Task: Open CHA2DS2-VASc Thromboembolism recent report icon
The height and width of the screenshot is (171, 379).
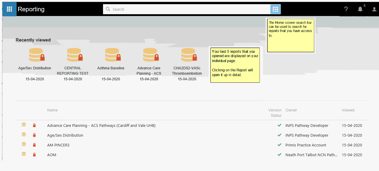Action: 188,55
